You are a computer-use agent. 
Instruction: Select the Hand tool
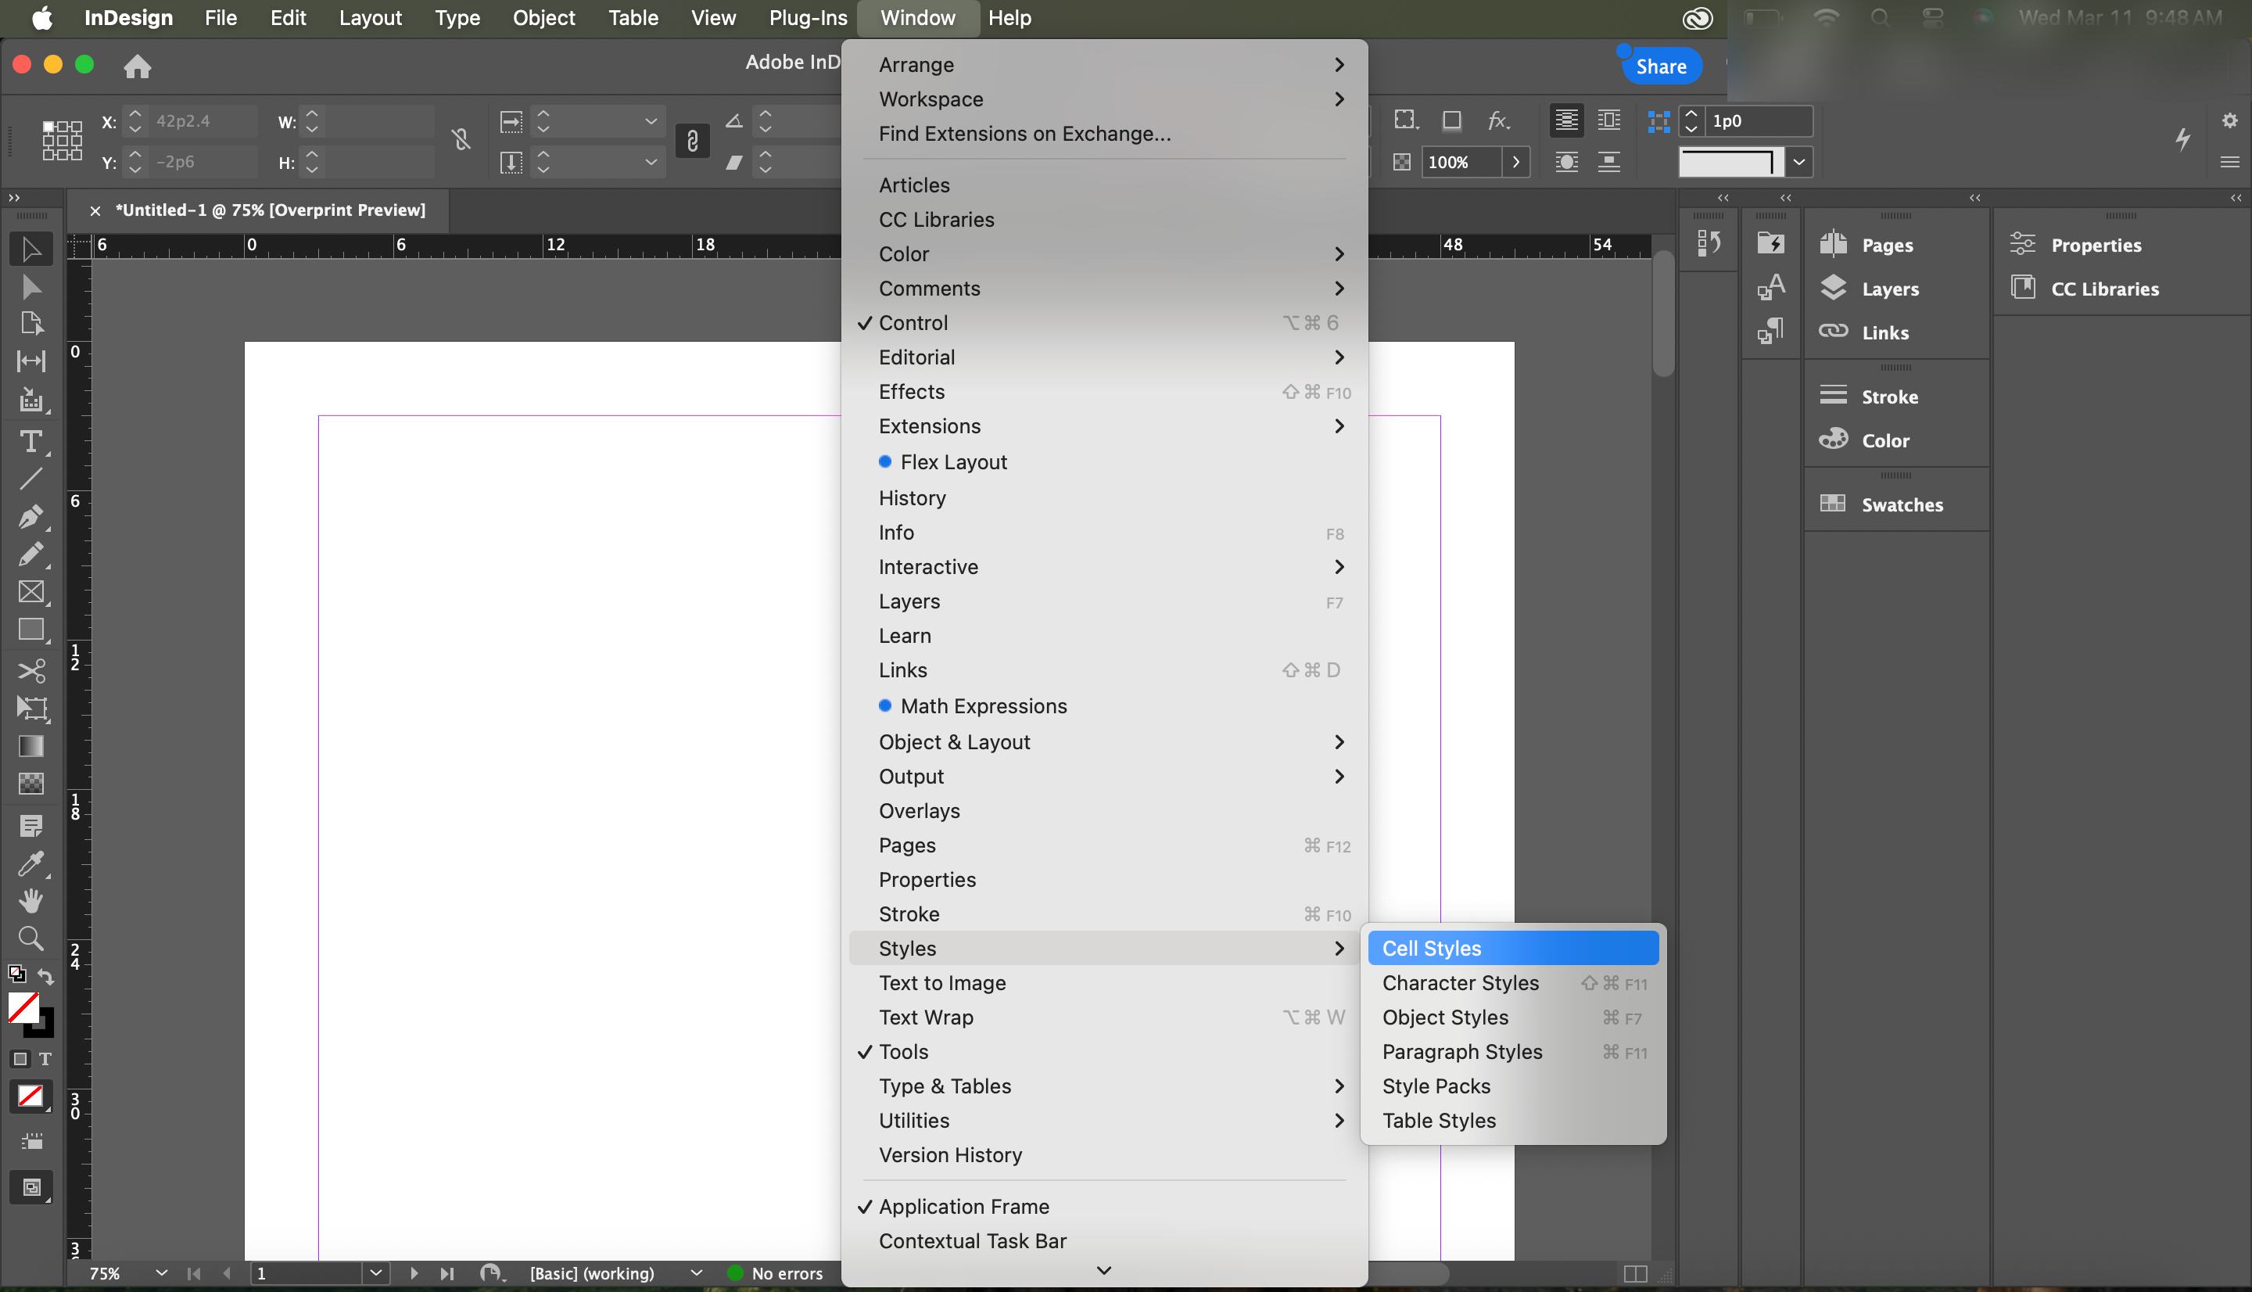point(31,899)
